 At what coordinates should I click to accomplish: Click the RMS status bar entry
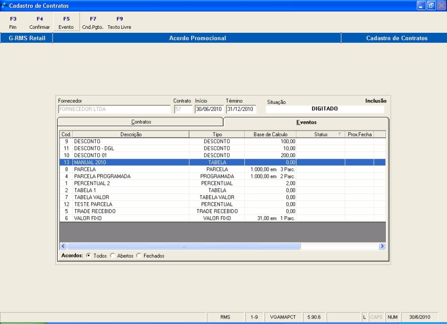point(225,317)
